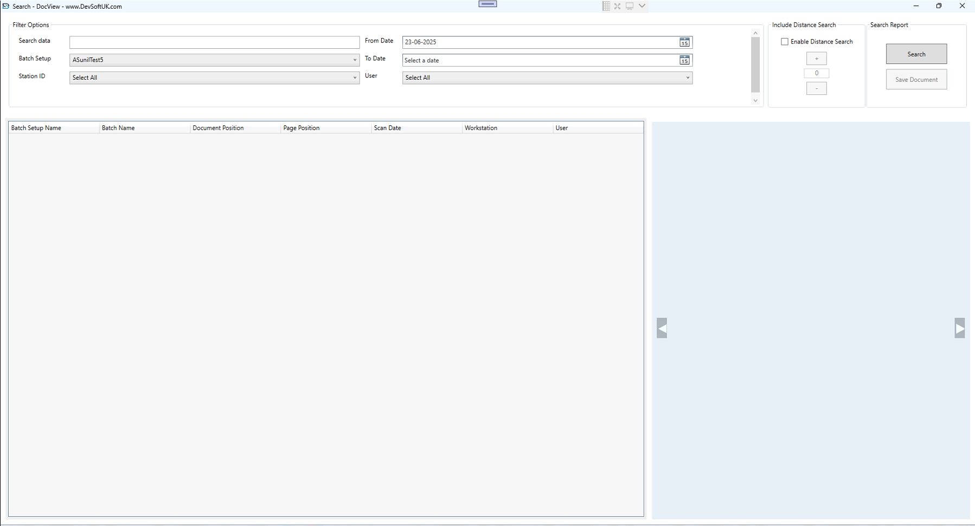The image size is (975, 526).
Task: Click the next page arrow in the viewer pane
Action: click(959, 328)
